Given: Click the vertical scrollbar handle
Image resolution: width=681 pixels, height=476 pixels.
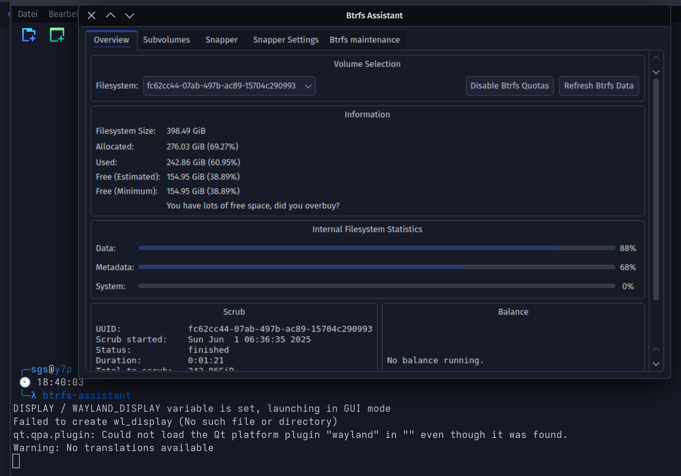Looking at the screenshot, I should coord(656,189).
